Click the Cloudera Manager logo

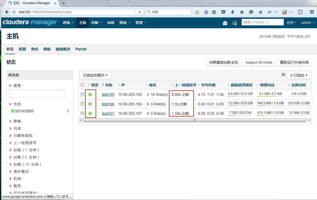[30, 22]
